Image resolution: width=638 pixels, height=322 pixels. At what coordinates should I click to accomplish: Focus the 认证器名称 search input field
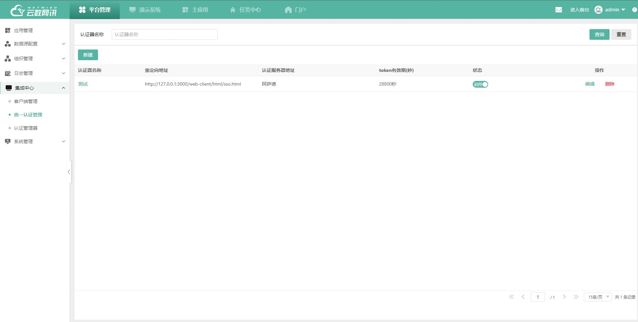[x=165, y=34]
